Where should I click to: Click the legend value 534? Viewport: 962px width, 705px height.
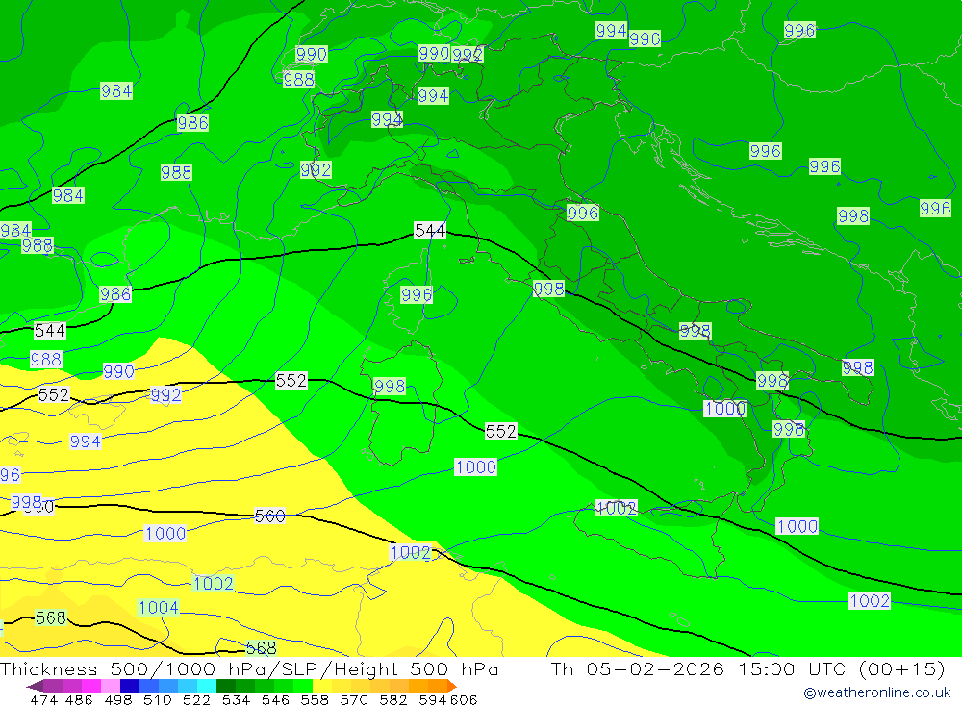coord(237,700)
